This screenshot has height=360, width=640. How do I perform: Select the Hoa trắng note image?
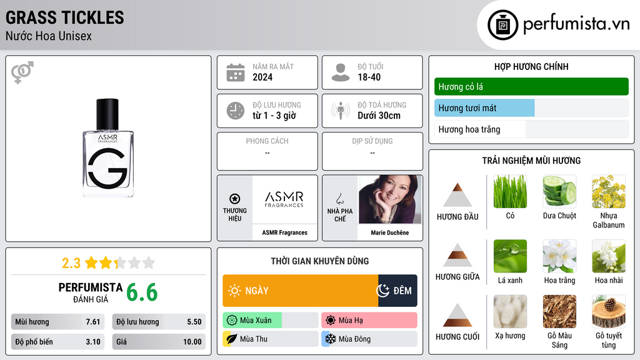tap(559, 256)
